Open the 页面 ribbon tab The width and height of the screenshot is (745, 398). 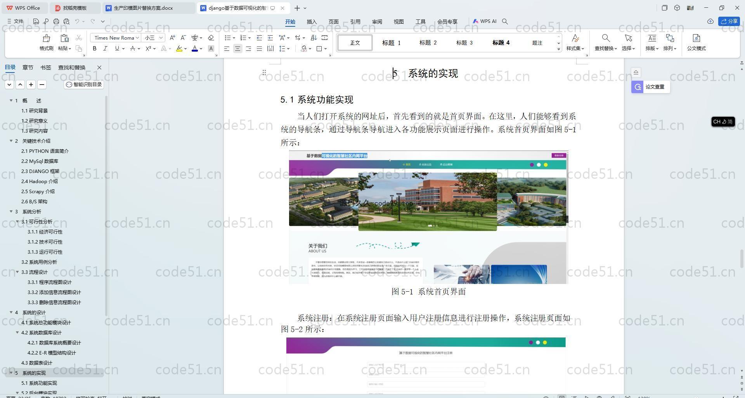[x=333, y=22]
